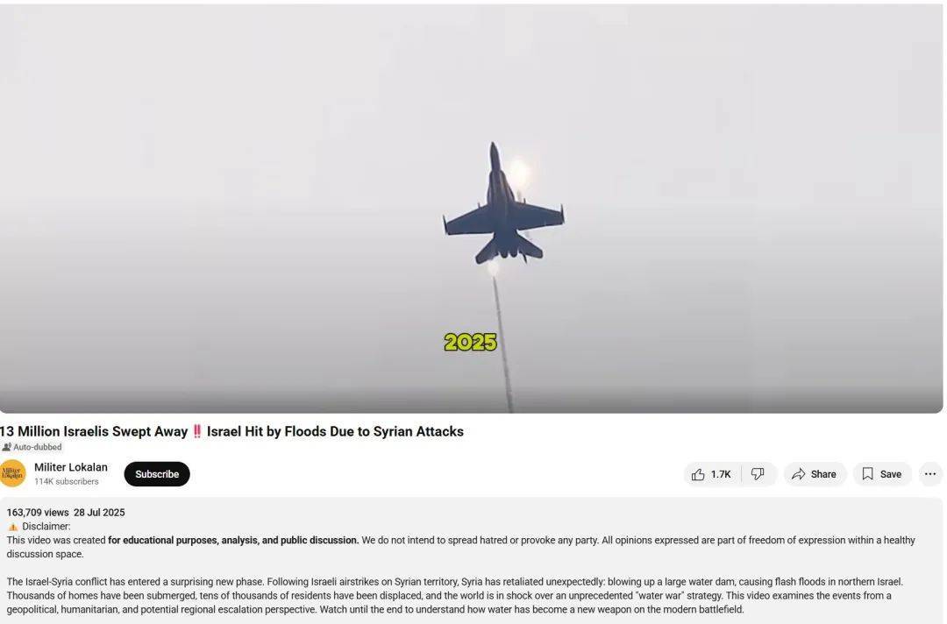Click the warning Disclaimer icon
The width and height of the screenshot is (947, 624).
click(x=12, y=527)
